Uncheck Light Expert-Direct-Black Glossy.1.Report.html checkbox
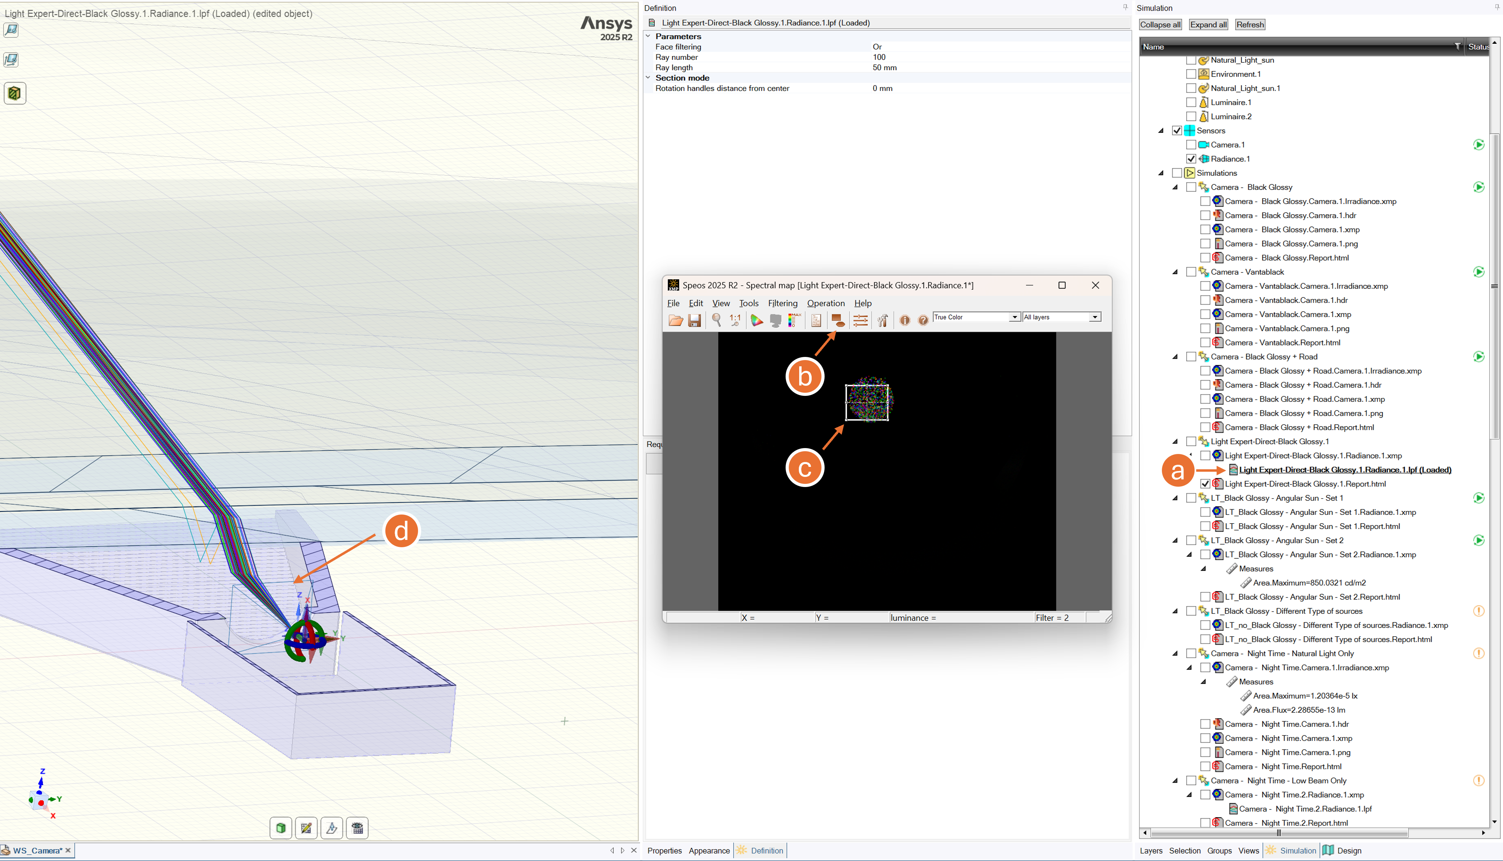 (1205, 484)
